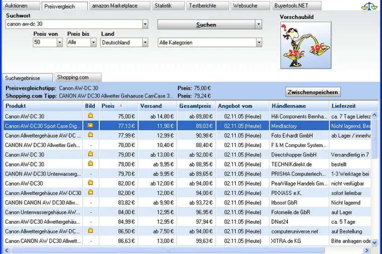This screenshot has height=254, width=382.
Task: Click the horizontal scrollbar thumb
Action: click(x=168, y=250)
